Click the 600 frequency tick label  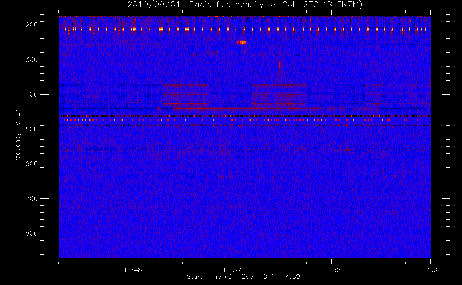tap(32, 164)
